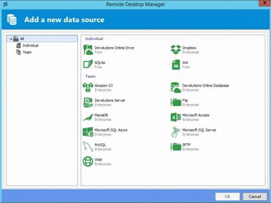Click the "Microsoft Access" label text

coord(196,115)
